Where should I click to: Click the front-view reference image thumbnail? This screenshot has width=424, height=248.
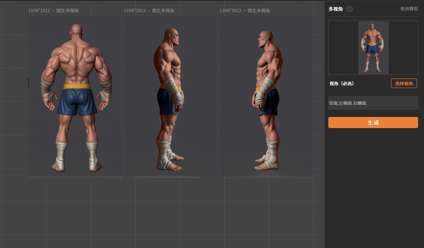pos(374,47)
